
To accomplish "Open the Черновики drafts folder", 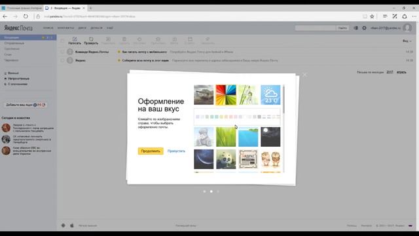I will pos(11,60).
